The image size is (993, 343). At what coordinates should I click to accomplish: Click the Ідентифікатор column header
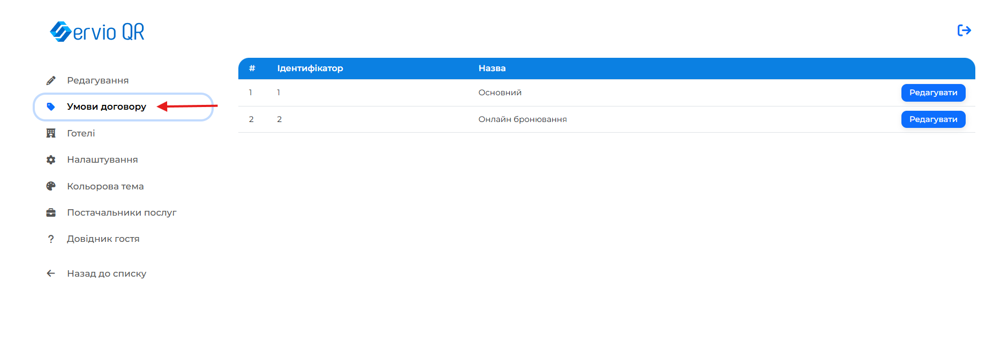coord(310,68)
